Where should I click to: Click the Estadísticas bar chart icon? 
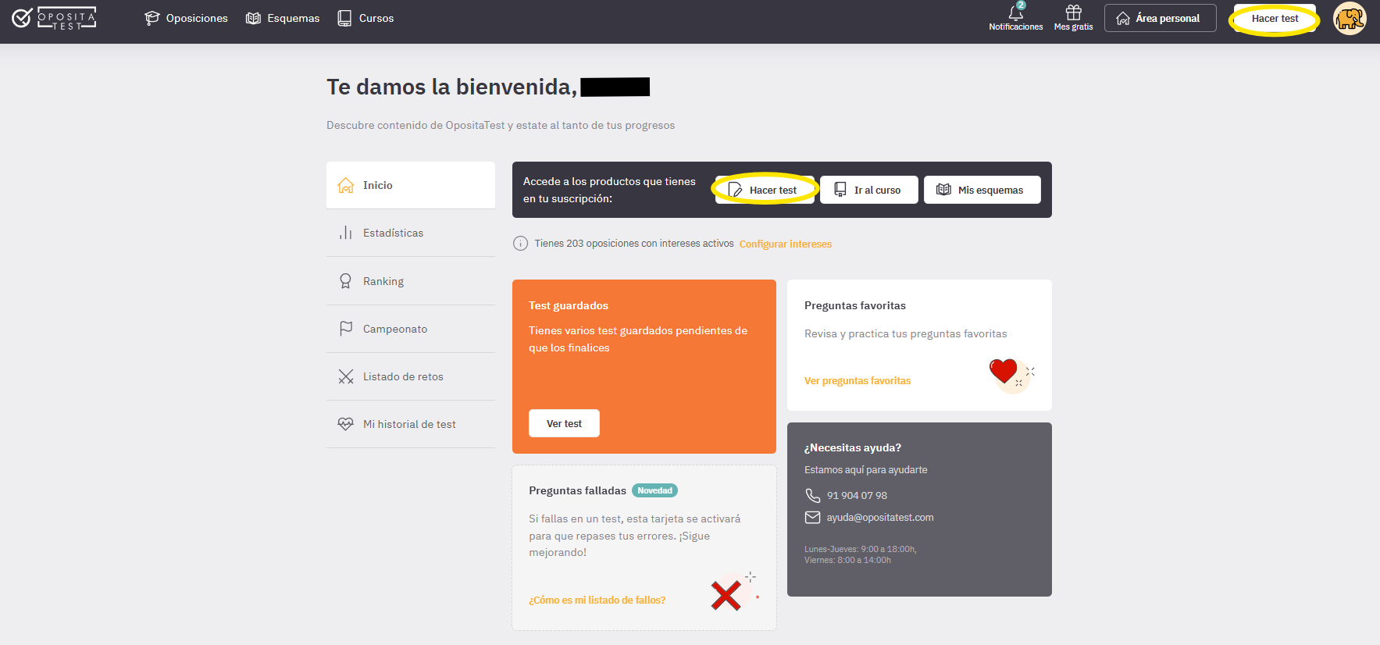coord(346,233)
